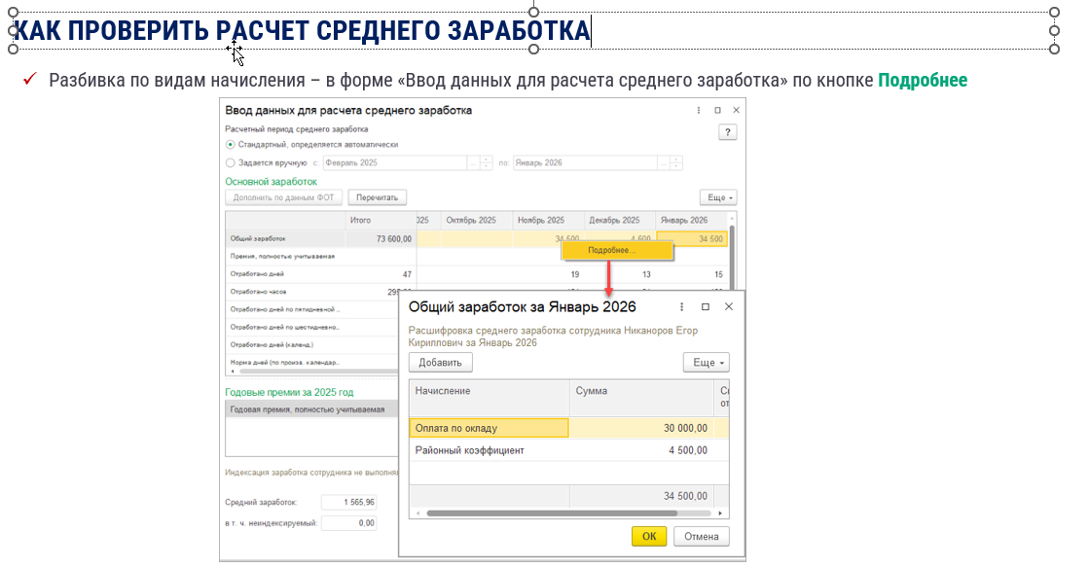Select Задается вручную radio option
Screen dimensions: 1089x567
(230, 163)
